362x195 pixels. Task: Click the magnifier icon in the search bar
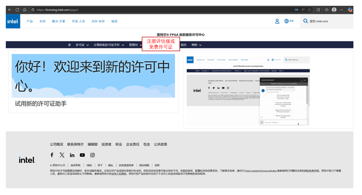tap(306, 21)
